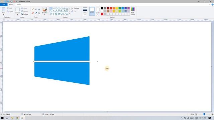Choose the Right triangle shape
214x120 pixels.
click(x=51, y=11)
